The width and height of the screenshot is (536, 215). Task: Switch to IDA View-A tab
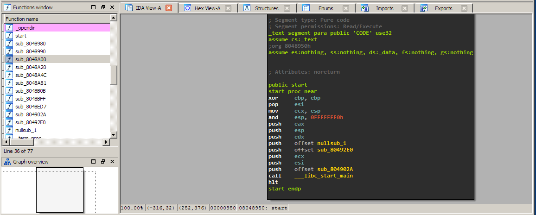pyautogui.click(x=148, y=8)
